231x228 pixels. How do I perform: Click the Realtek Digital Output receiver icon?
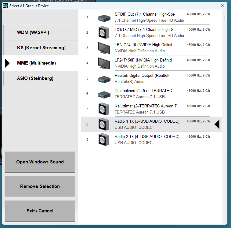point(104,79)
